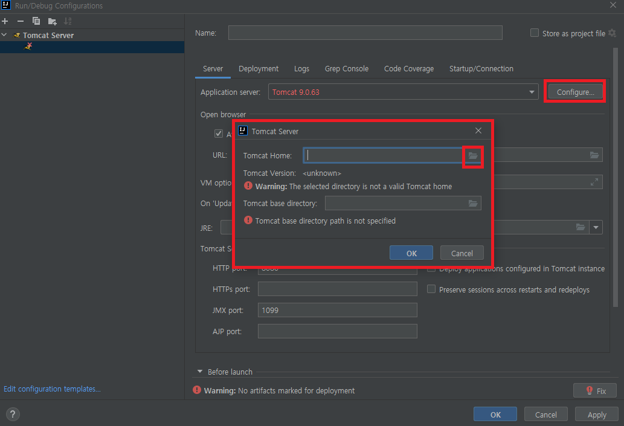Remove configuration with minus icon
The image size is (624, 426).
[21, 21]
